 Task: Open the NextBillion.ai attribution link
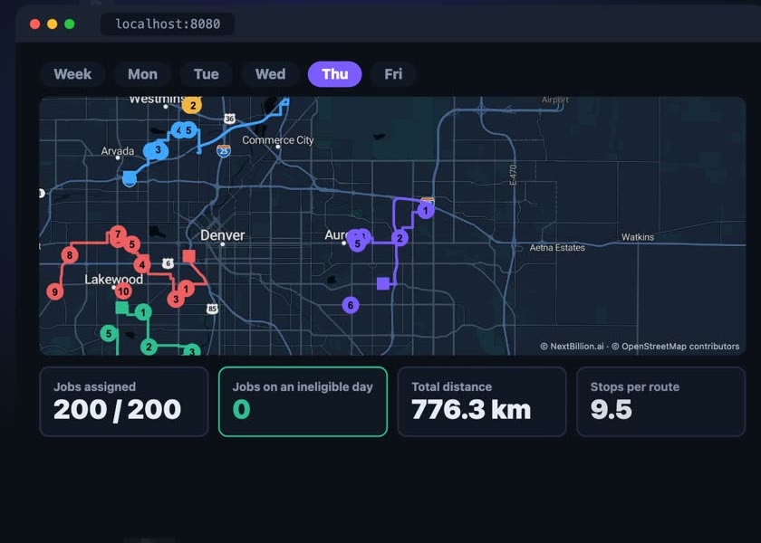(x=573, y=346)
